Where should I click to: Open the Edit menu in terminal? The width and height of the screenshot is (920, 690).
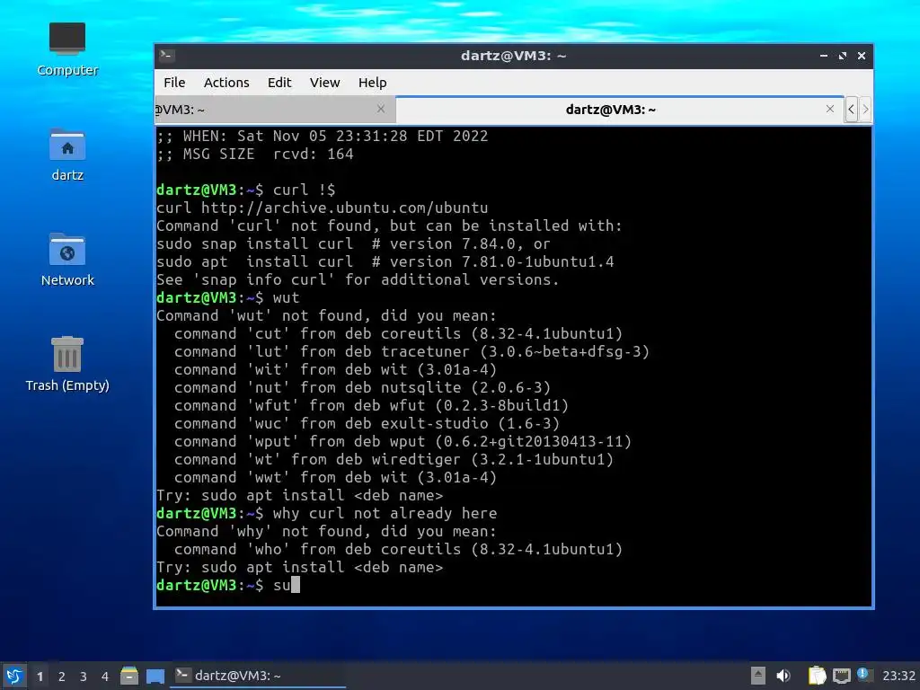279,83
